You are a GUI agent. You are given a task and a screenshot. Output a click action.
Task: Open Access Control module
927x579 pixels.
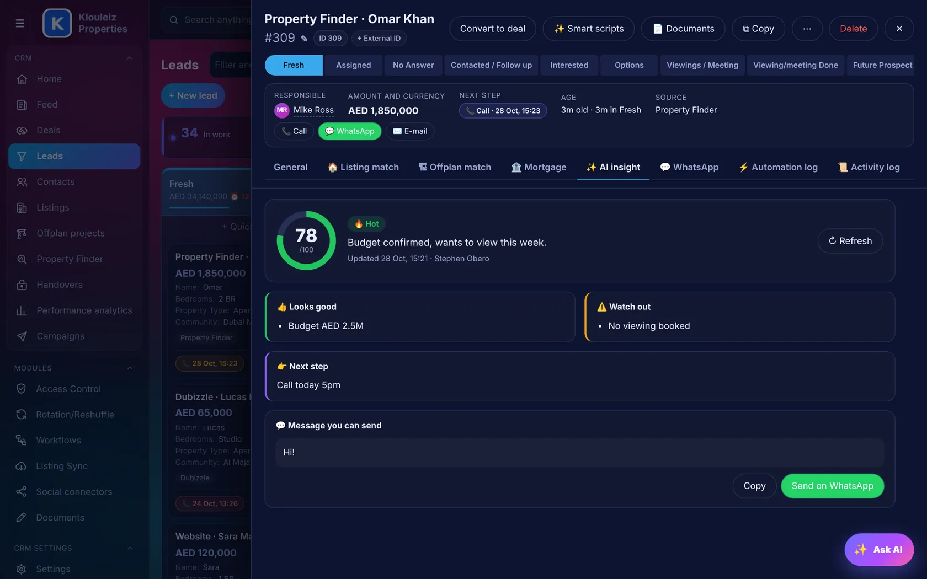point(74,389)
